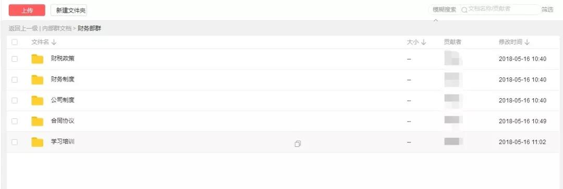Open the 学习培训 folder icon
This screenshot has width=563, height=189.
pos(38,142)
